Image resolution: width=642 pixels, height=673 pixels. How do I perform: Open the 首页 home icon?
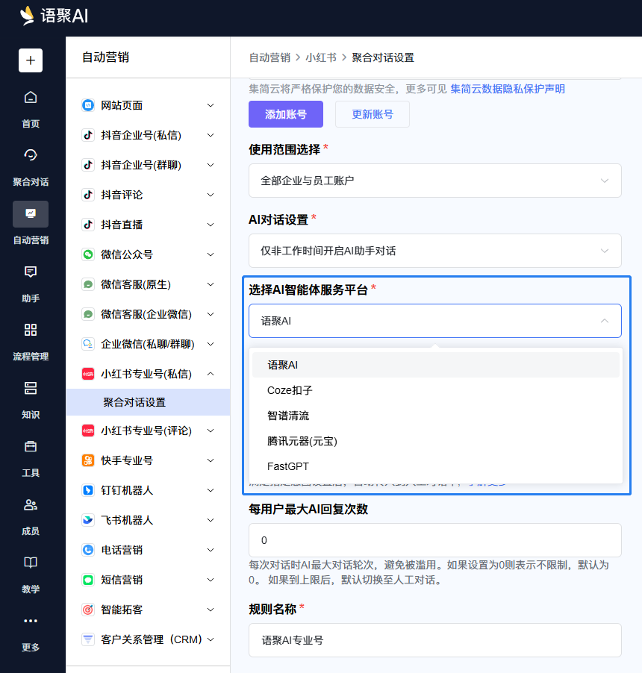[31, 98]
